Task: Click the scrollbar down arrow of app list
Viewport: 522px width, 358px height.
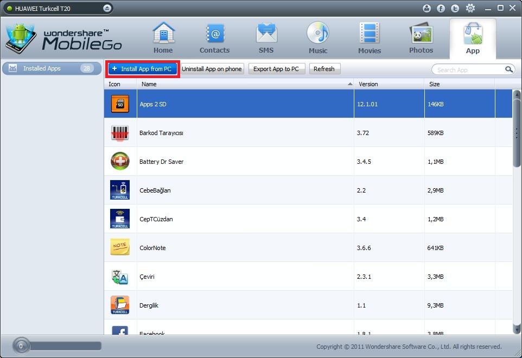Action: coord(517,330)
